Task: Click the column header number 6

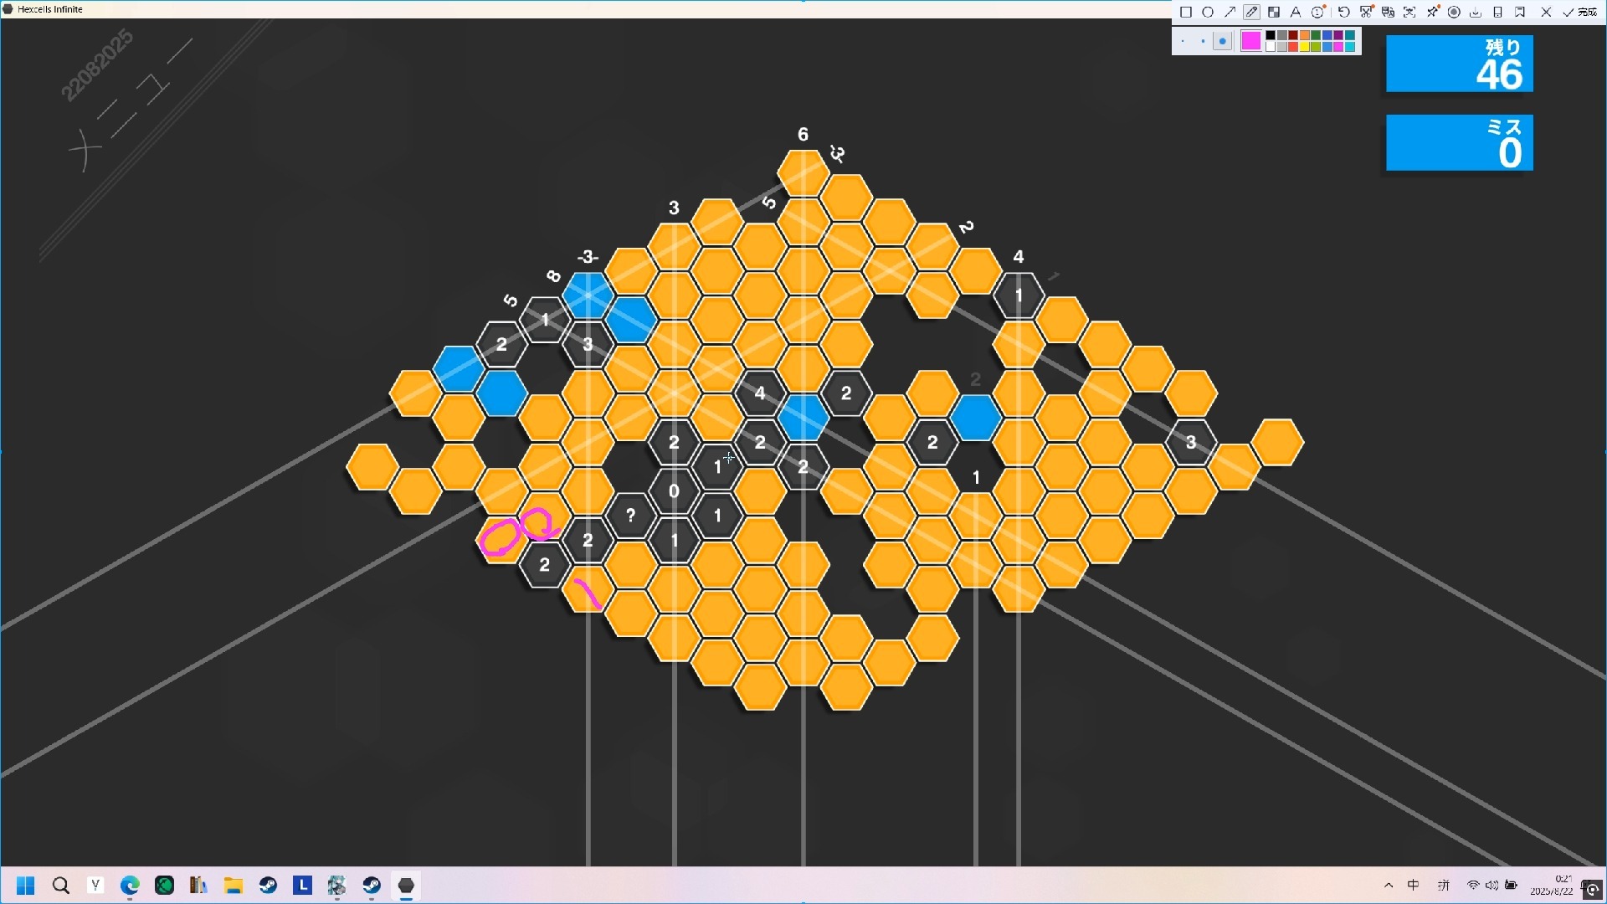Action: pos(803,134)
